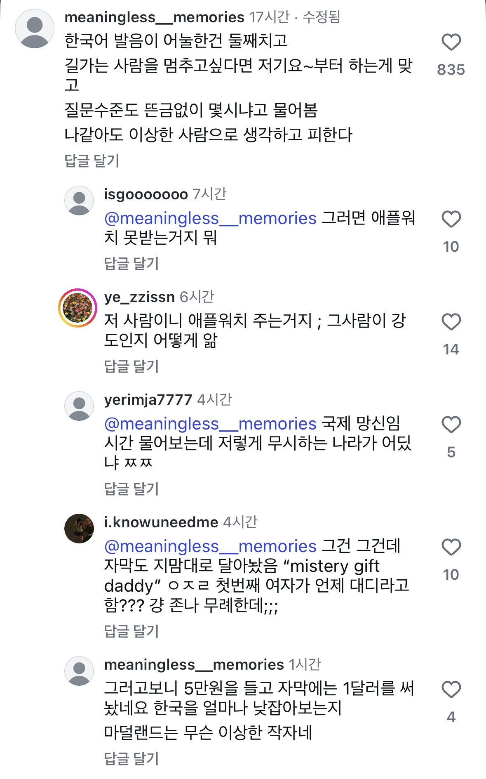The width and height of the screenshot is (486, 779).
Task: Open @meaningless__memories mention in isgooooooo's reply
Action: point(210,218)
